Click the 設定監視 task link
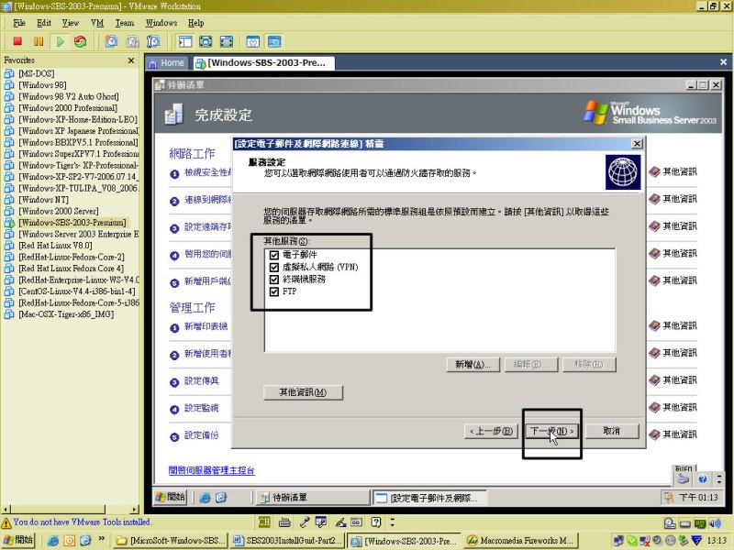Viewport: 734px width, 550px height. click(x=201, y=408)
